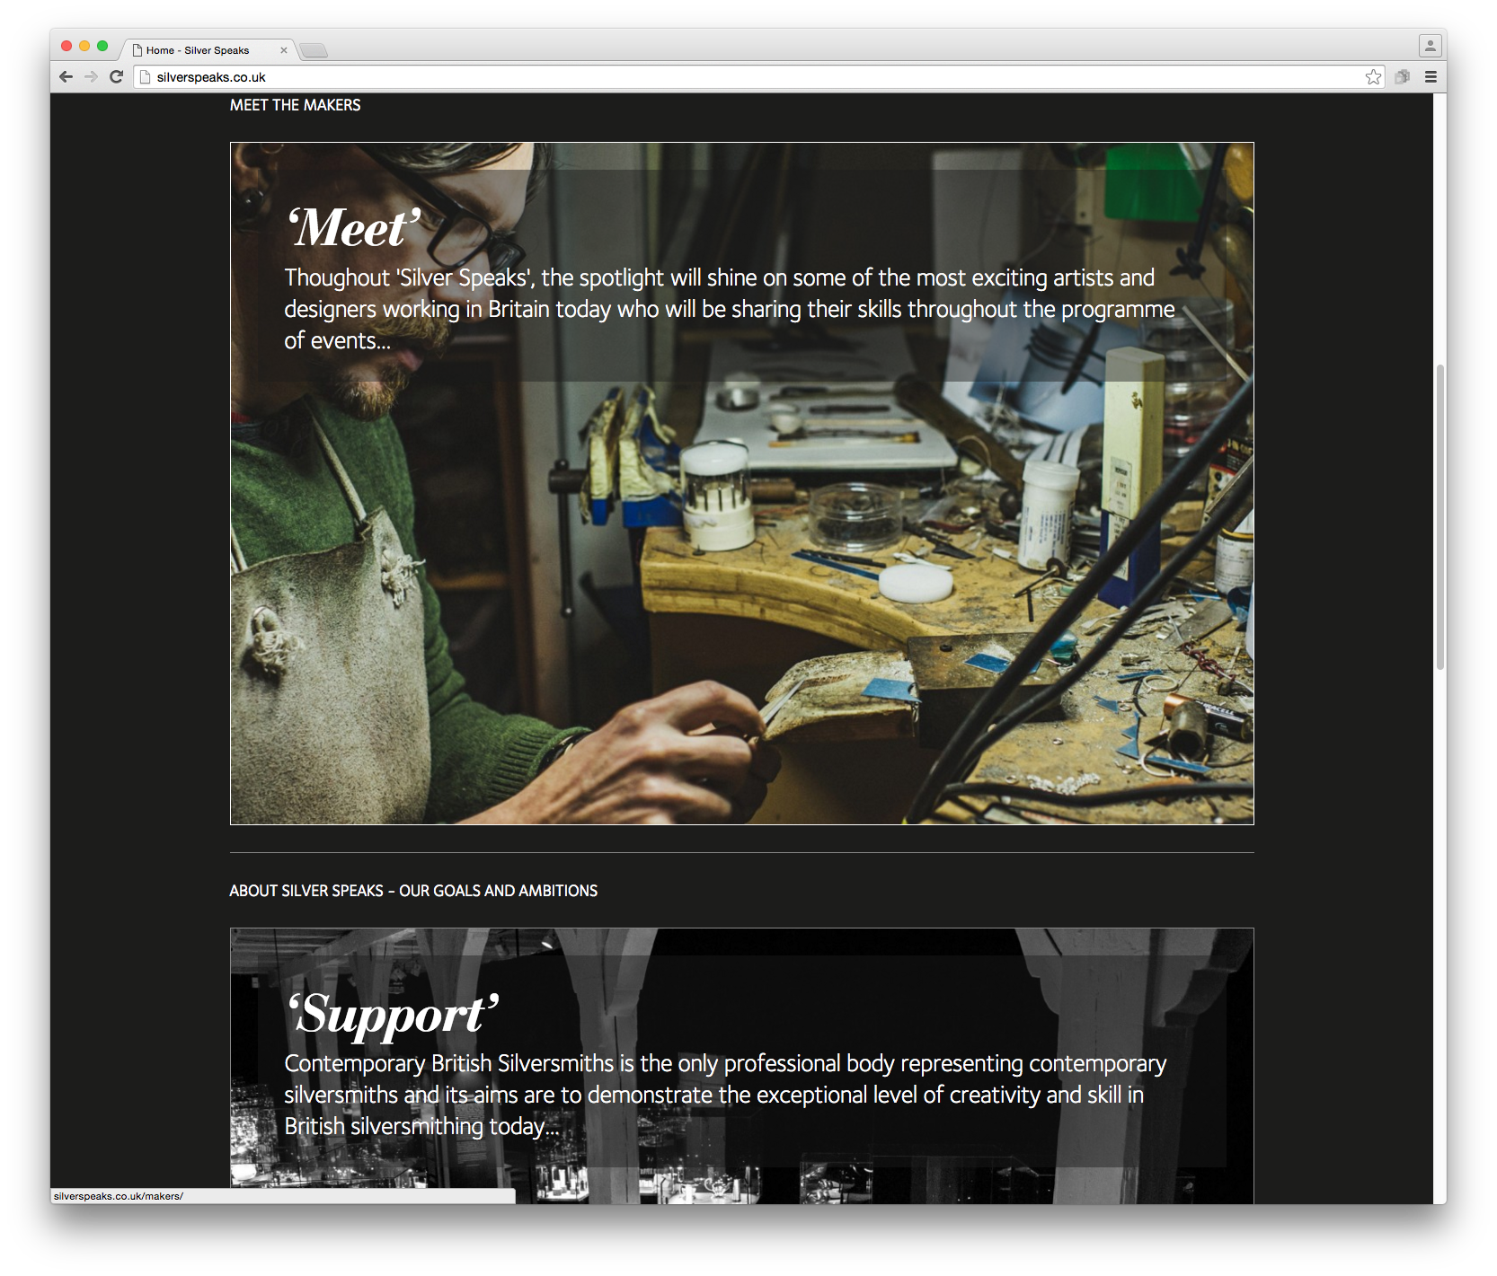Bookmark this page with the star icon
Image resolution: width=1497 pixels, height=1276 pixels.
(1373, 77)
